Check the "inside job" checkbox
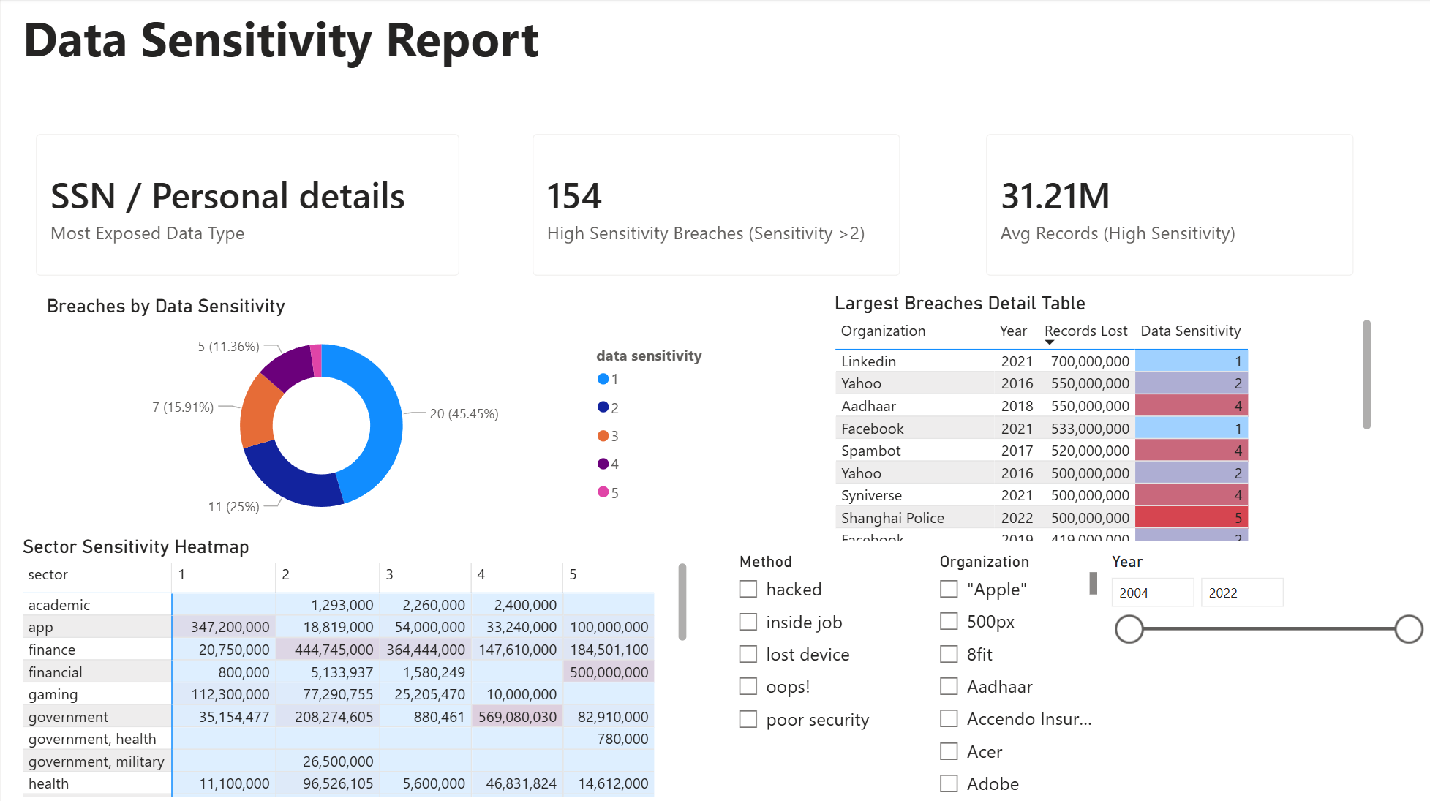 tap(747, 621)
